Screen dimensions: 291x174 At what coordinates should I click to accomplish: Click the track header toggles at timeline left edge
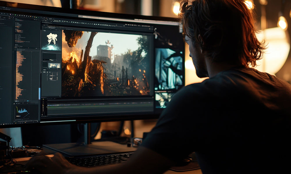(44, 107)
